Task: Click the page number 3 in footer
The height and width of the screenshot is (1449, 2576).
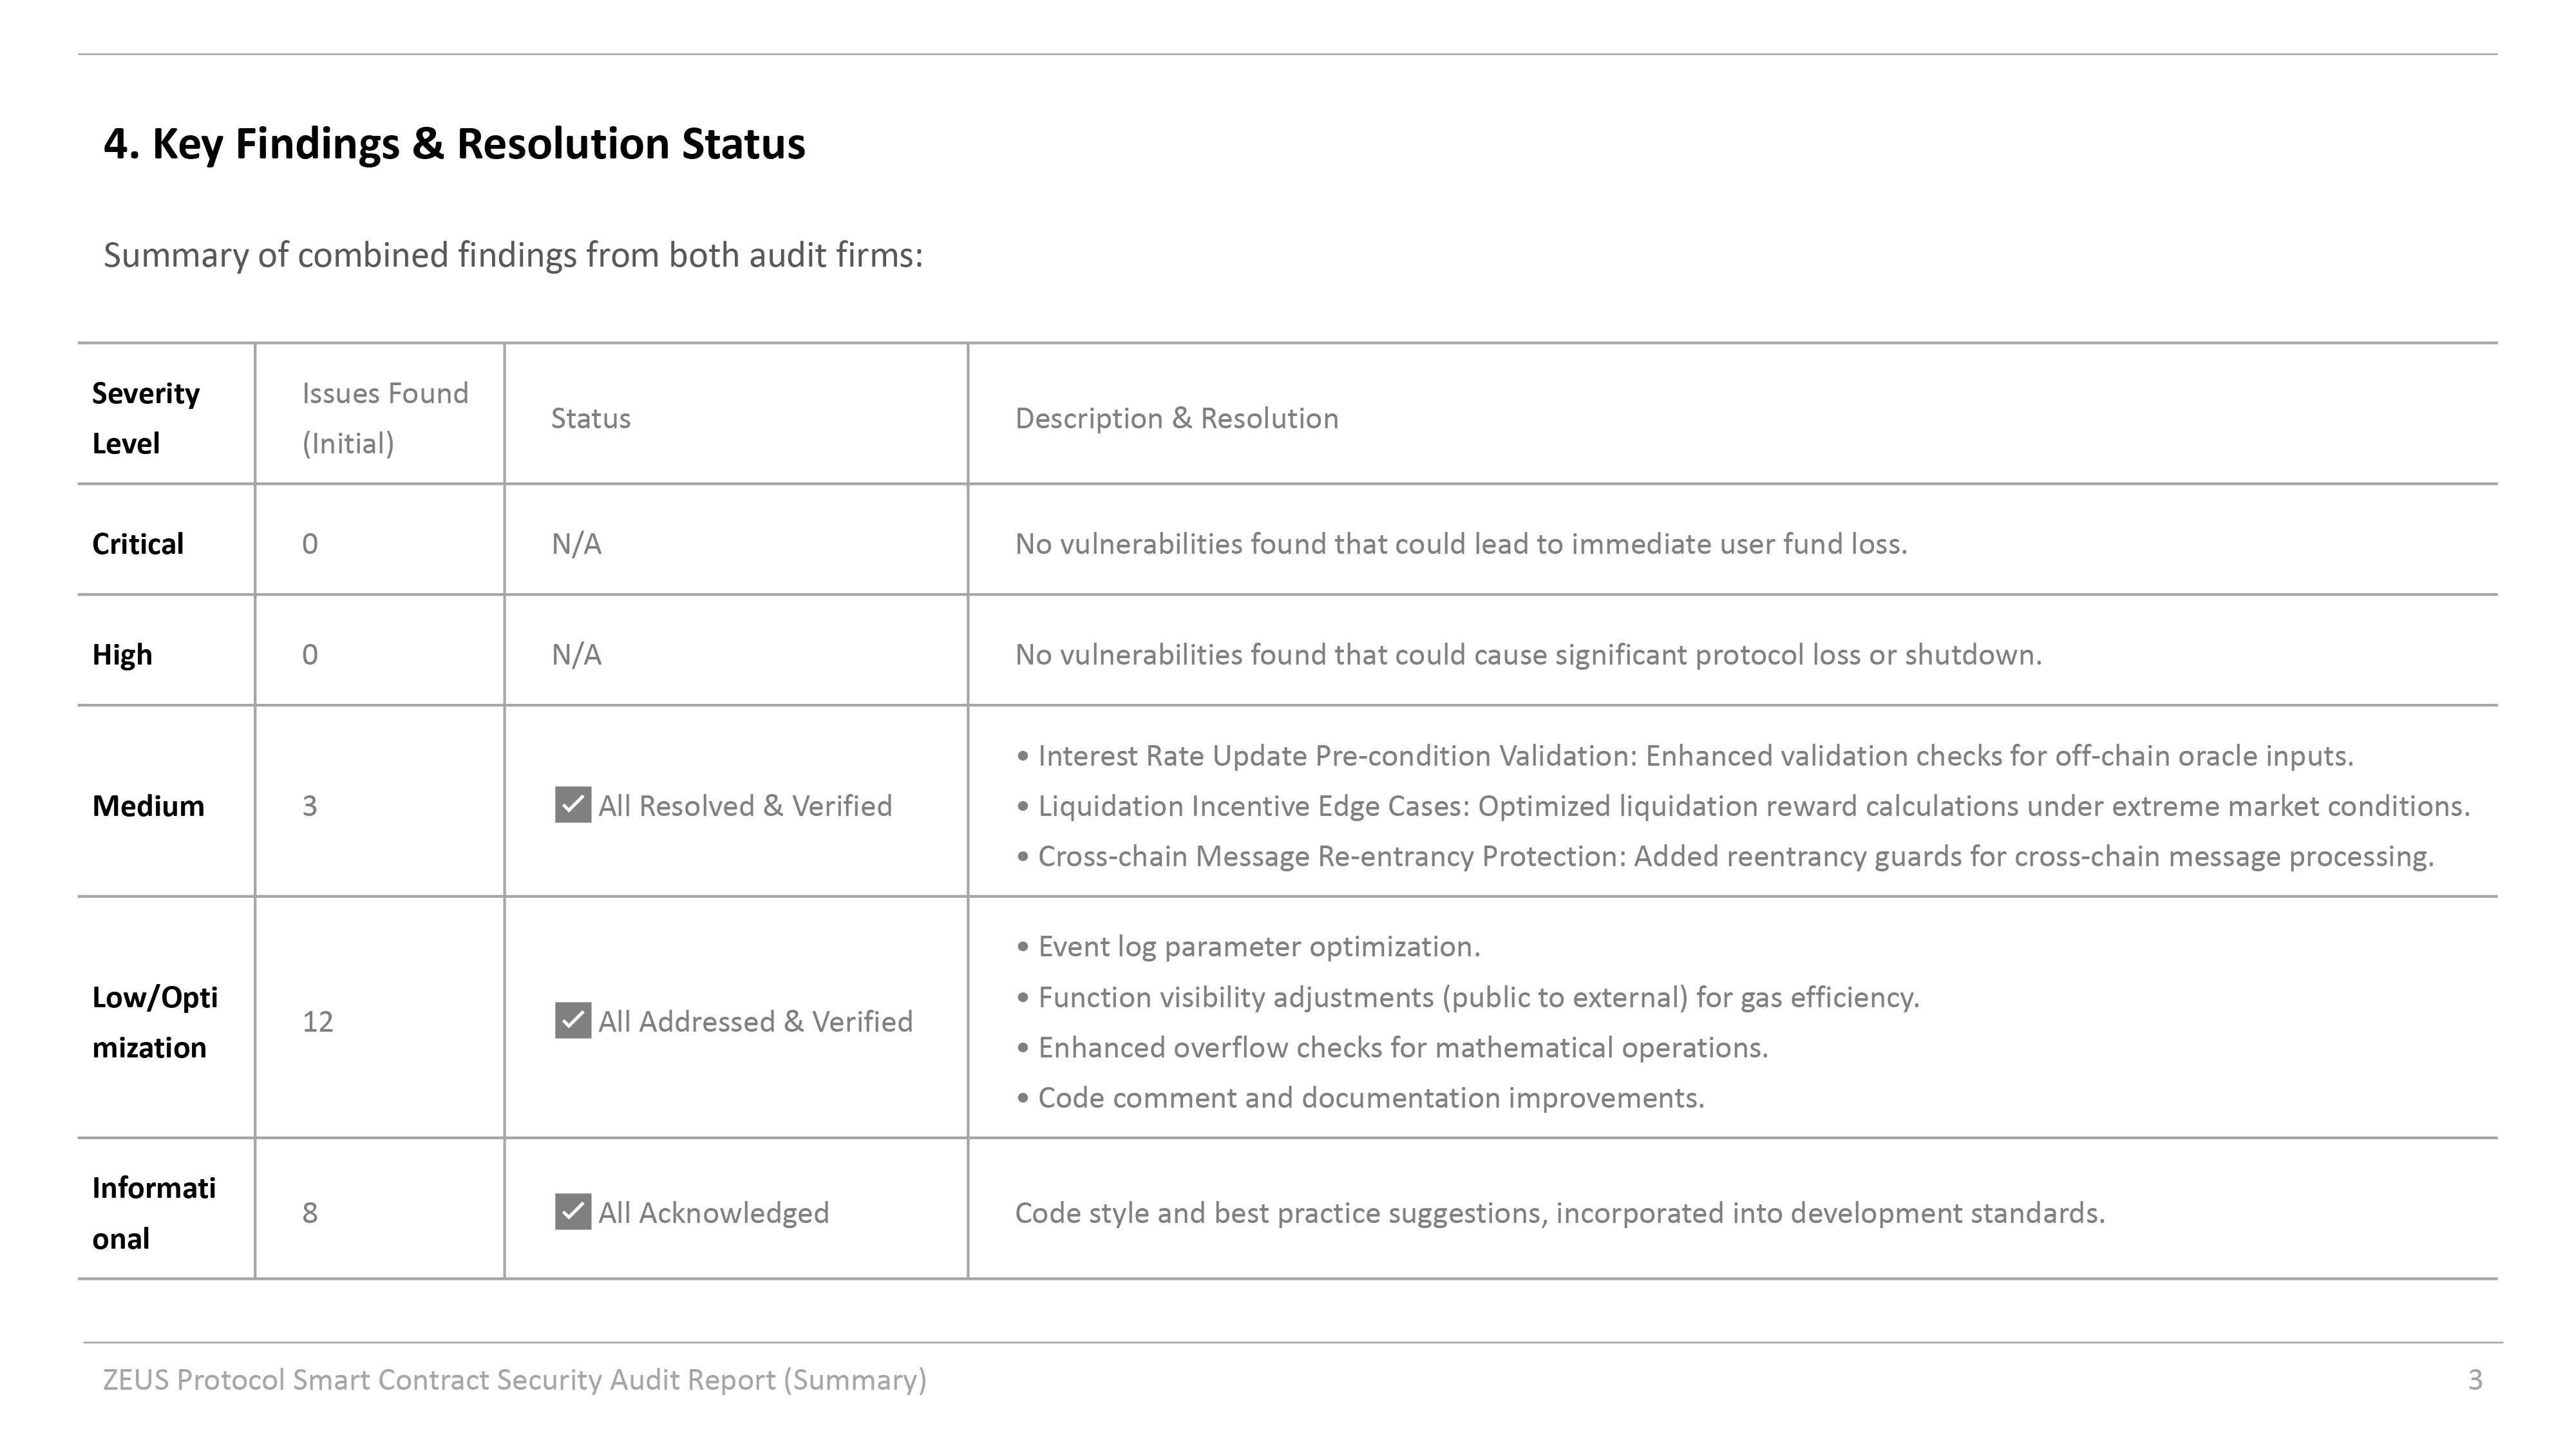Action: pyautogui.click(x=2475, y=1380)
